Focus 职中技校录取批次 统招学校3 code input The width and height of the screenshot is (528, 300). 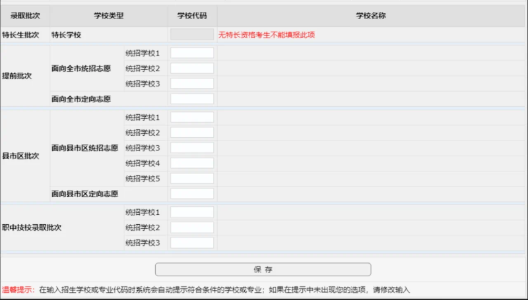point(191,243)
